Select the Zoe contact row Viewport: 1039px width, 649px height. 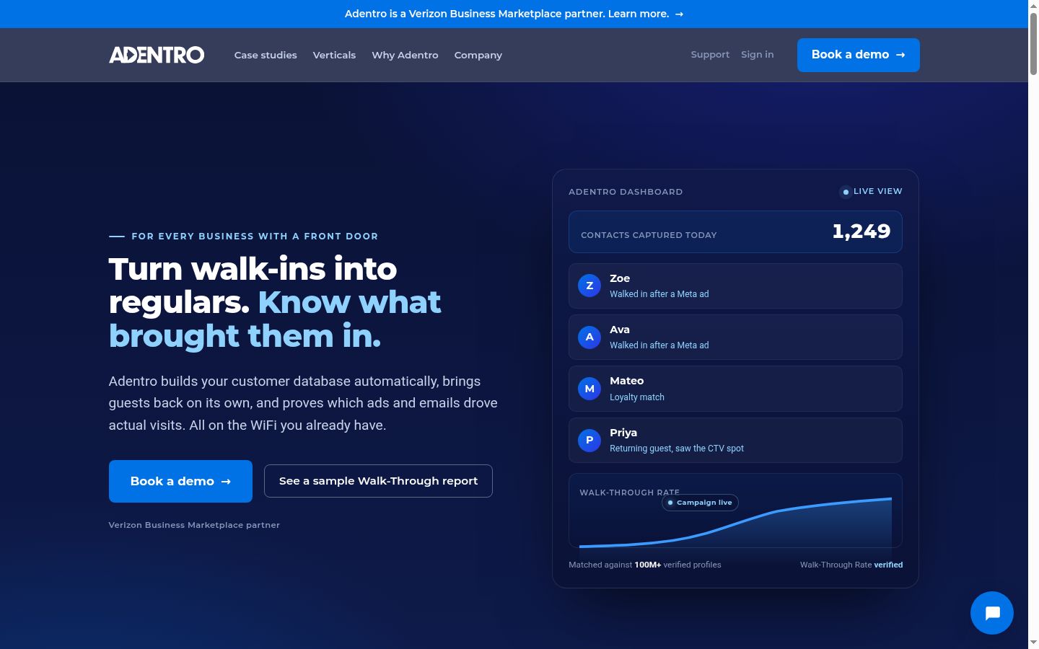(x=735, y=286)
